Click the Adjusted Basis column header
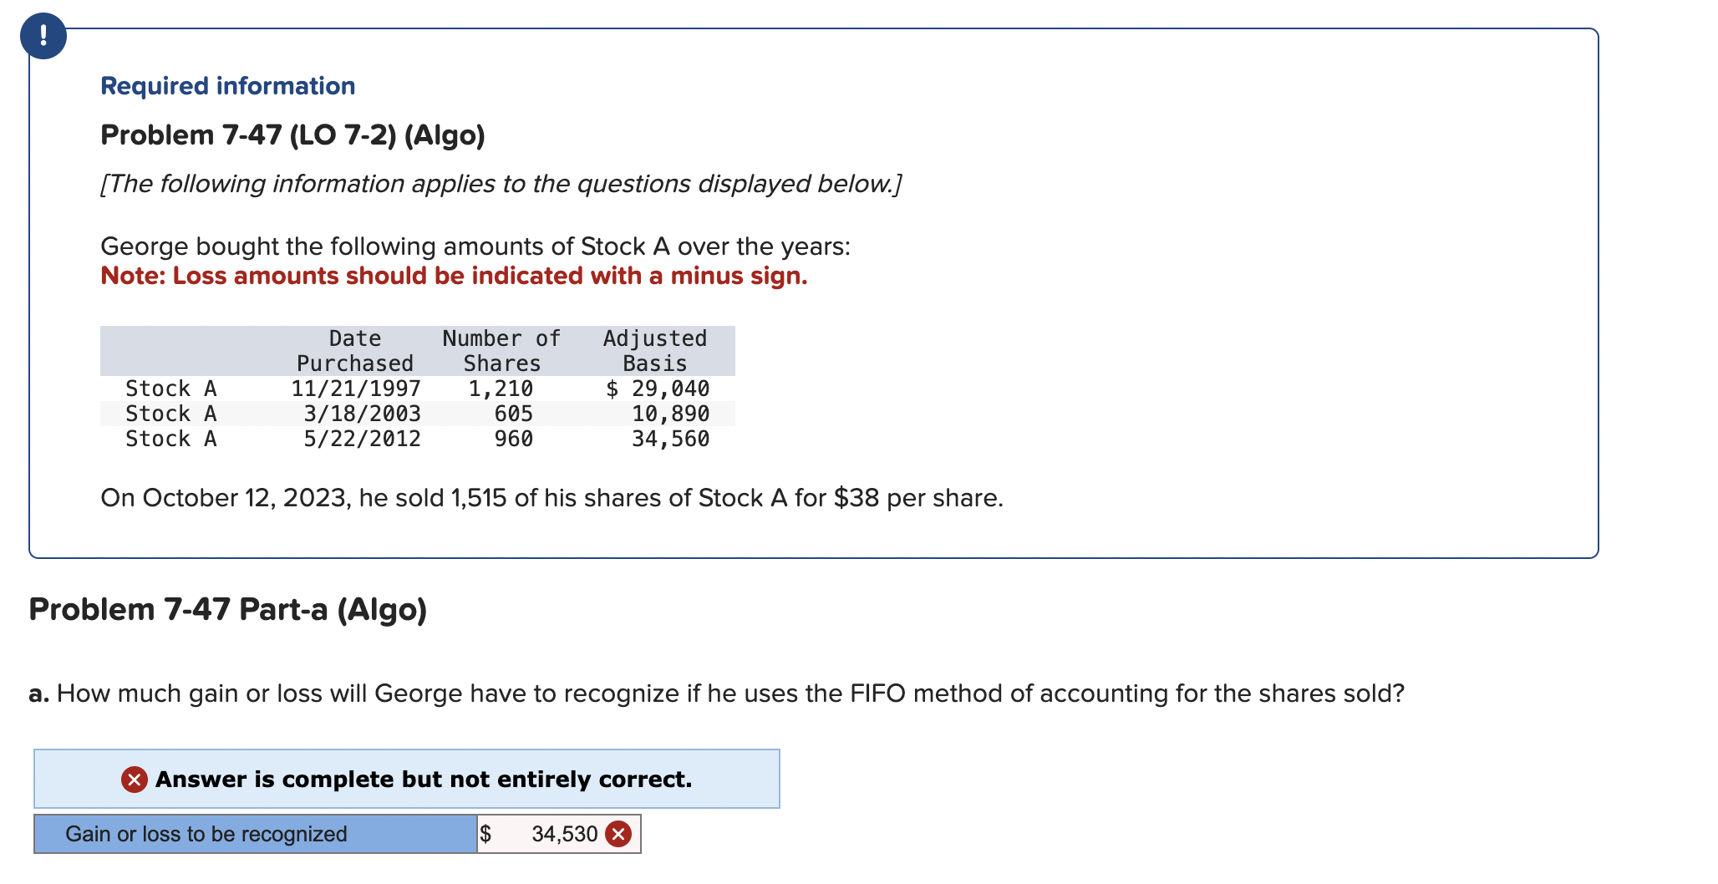This screenshot has width=1718, height=884. tap(653, 350)
